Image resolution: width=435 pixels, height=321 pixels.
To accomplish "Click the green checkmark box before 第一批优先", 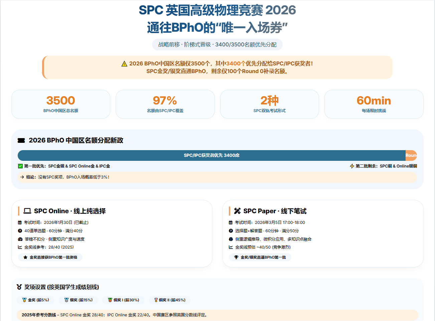I will coord(20,166).
